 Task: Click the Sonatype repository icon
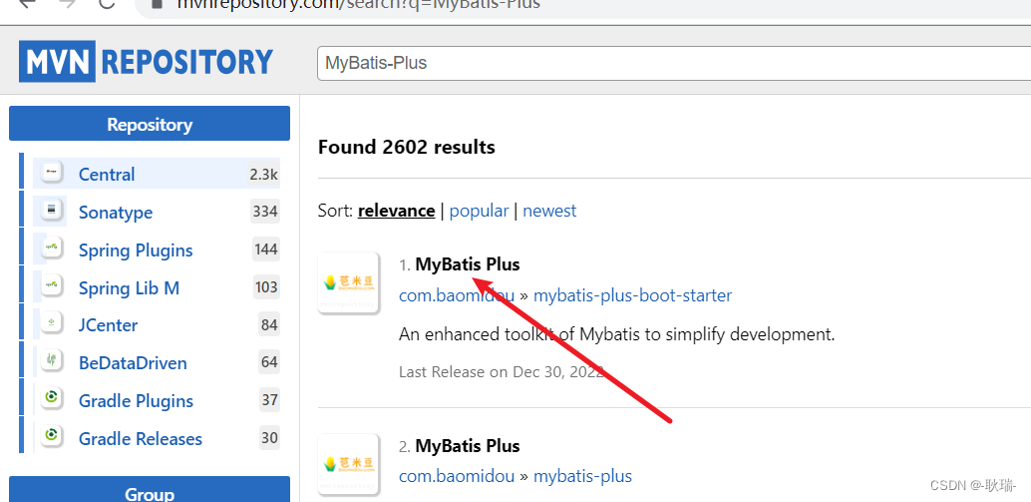[51, 212]
